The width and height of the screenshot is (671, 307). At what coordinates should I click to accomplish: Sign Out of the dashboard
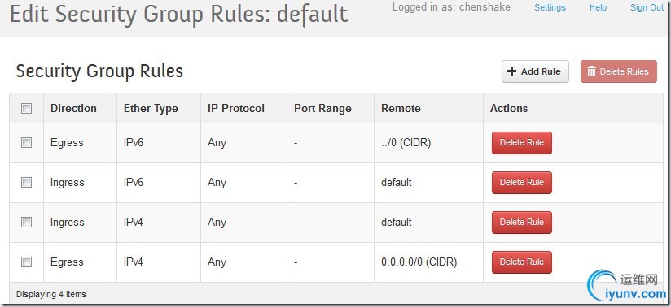[x=647, y=7]
